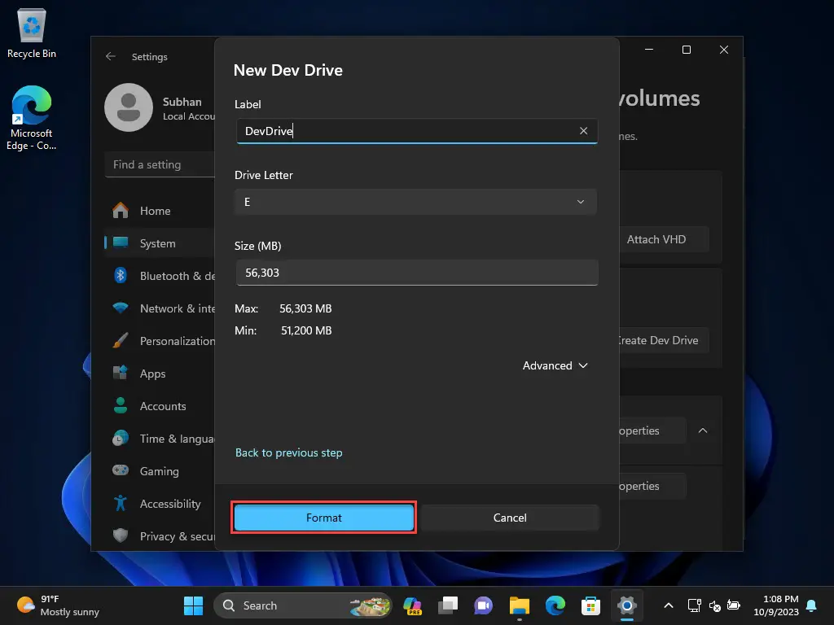Go back in Settings window

point(111,56)
